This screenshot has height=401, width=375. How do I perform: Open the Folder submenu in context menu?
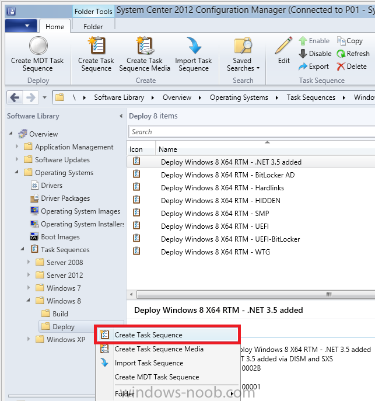pyautogui.click(x=167, y=394)
